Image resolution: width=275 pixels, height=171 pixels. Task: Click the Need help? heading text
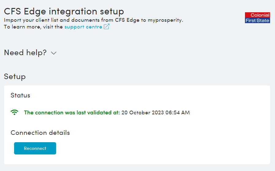pos(25,53)
